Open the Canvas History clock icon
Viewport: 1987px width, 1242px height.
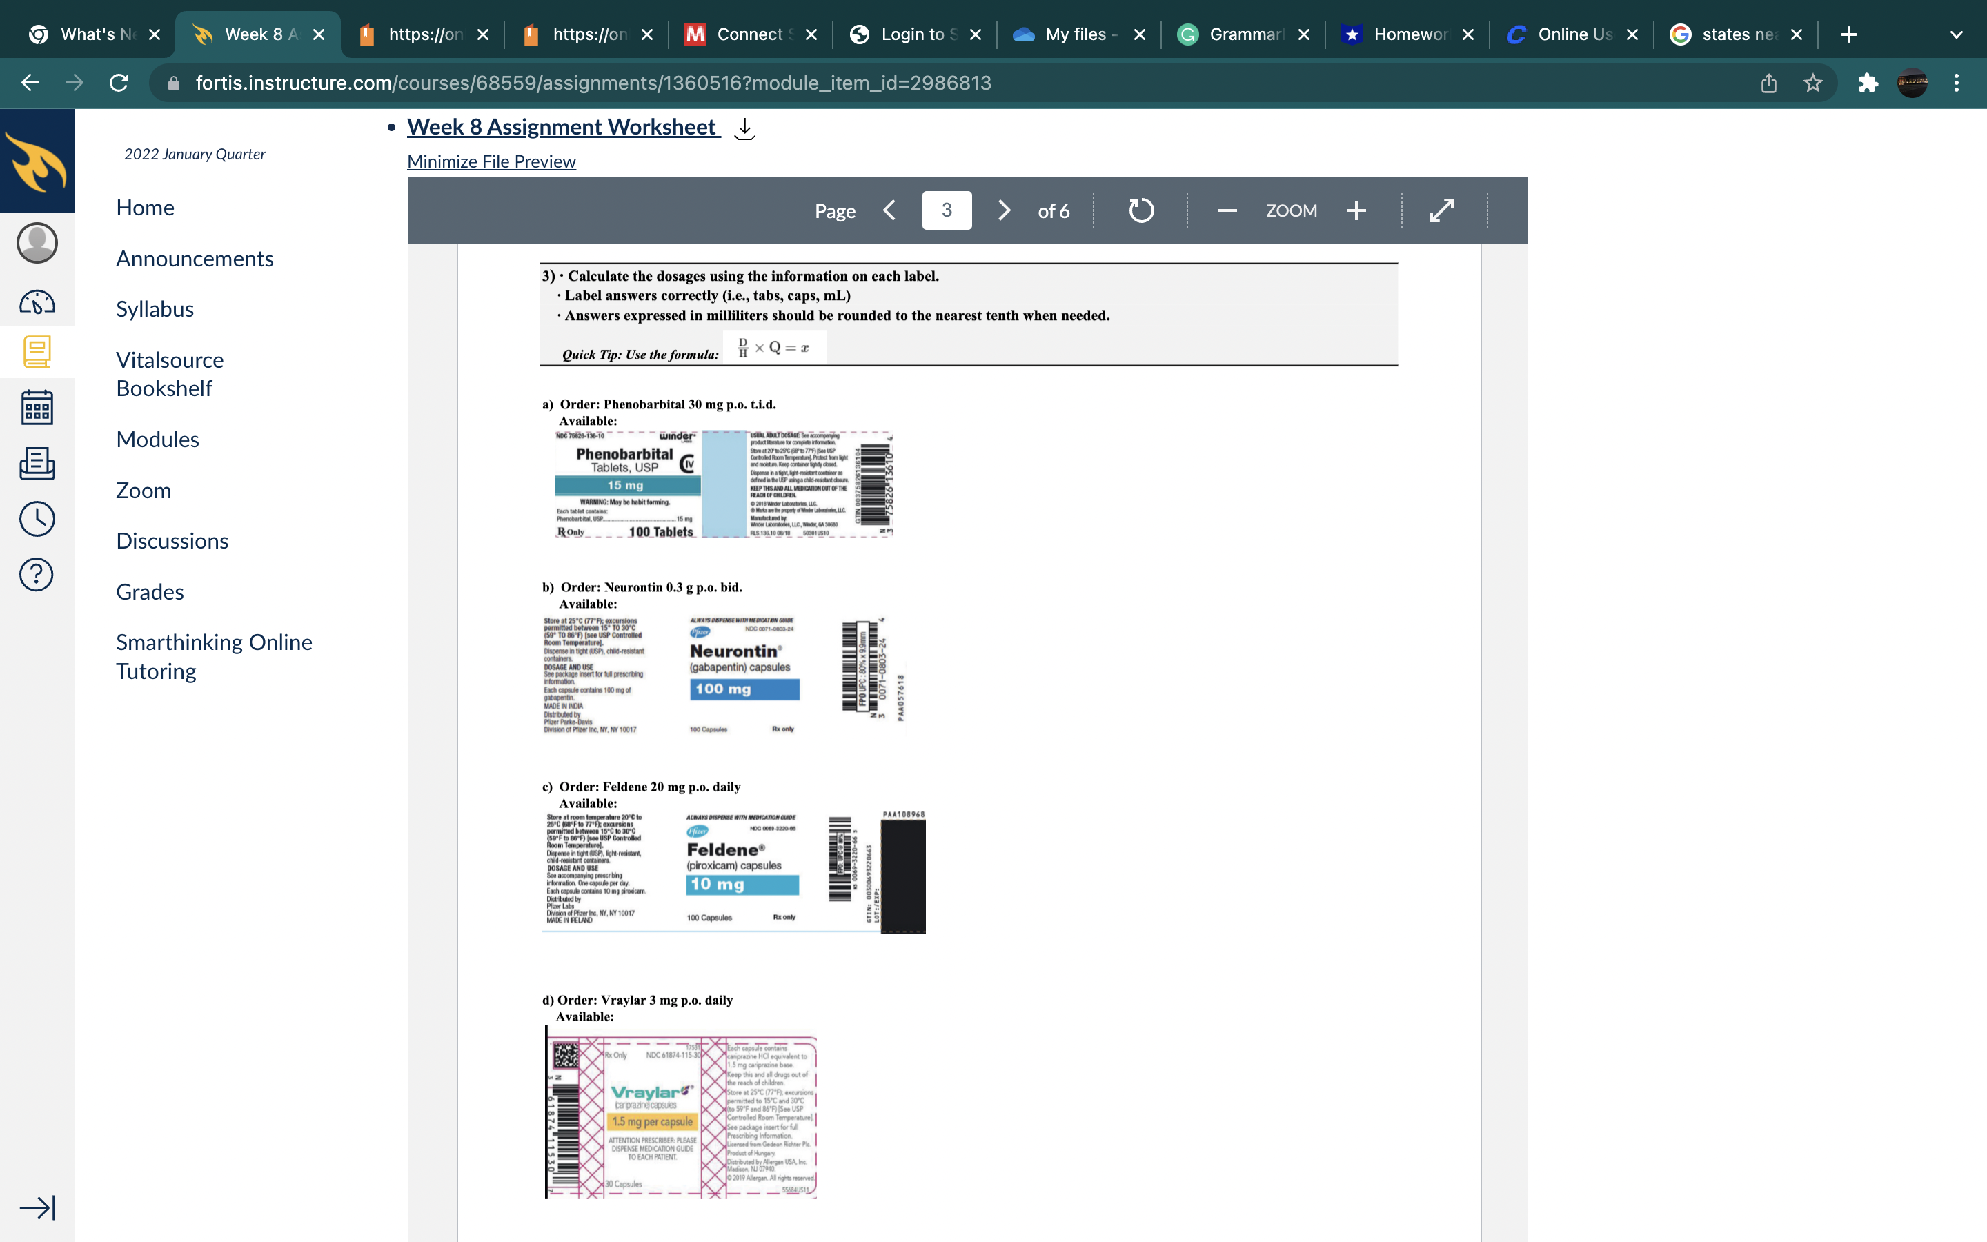pyautogui.click(x=37, y=519)
